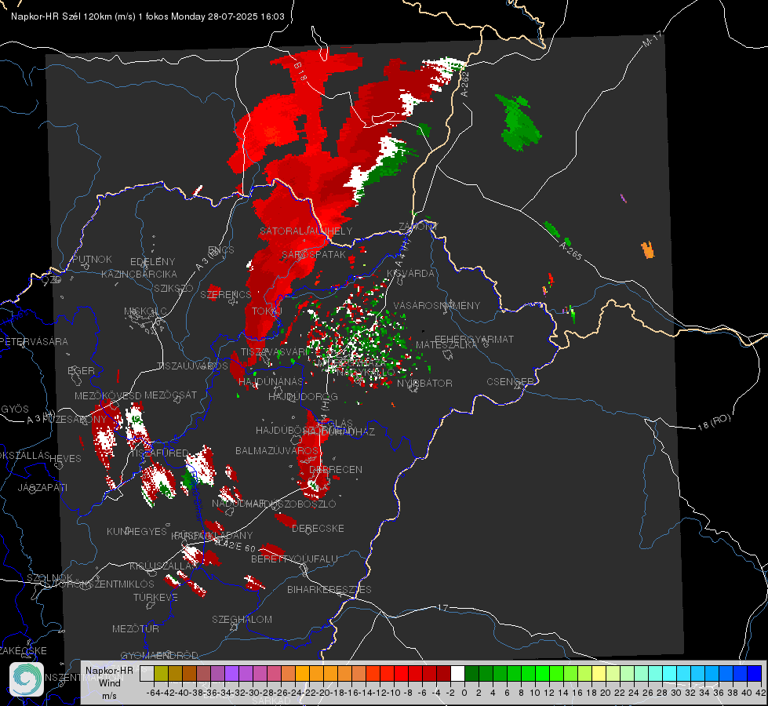
Task: Select the DEBRECEN city label
Action: click(336, 469)
